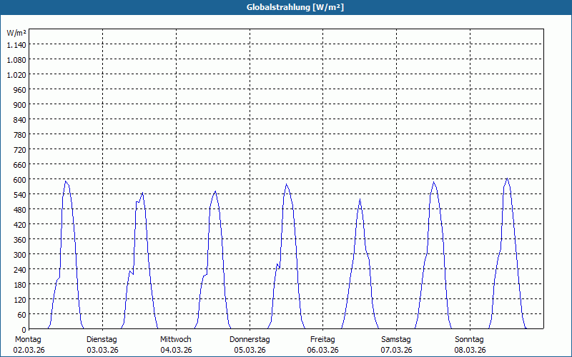Click the 360 y-axis value

[x=20, y=240]
